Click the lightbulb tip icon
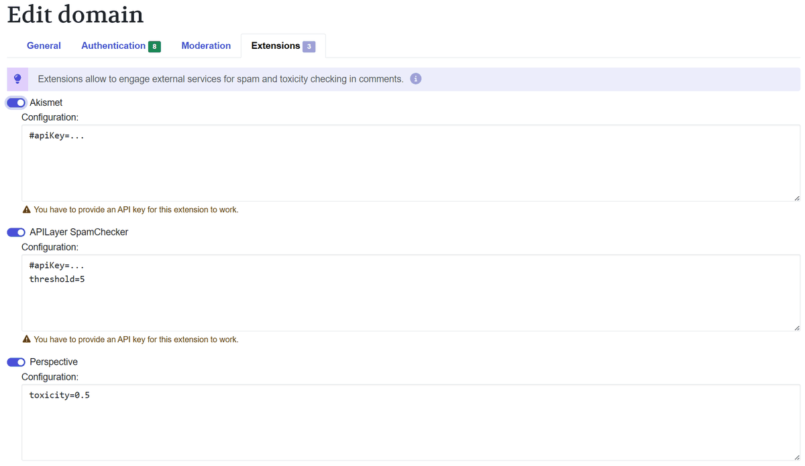The height and width of the screenshot is (466, 805). [17, 79]
